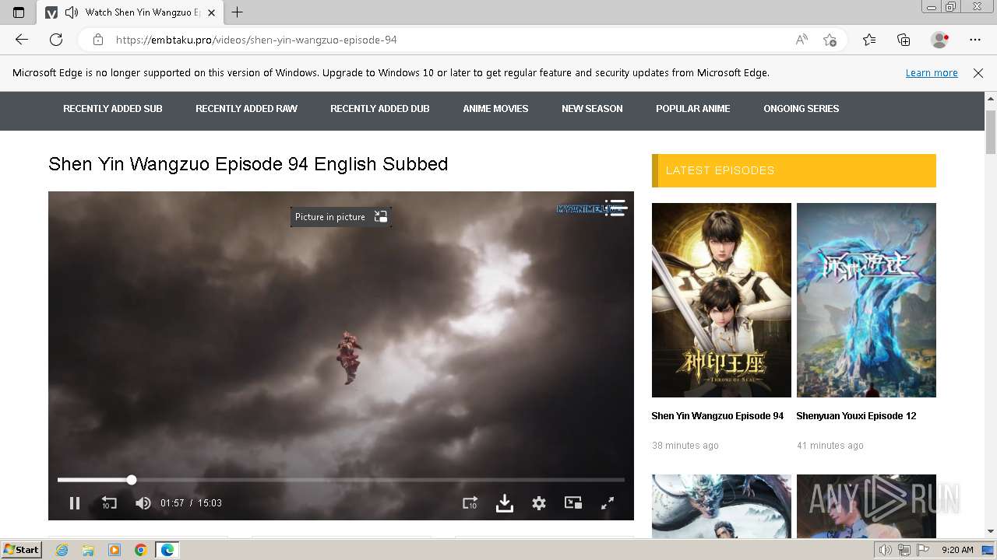Click scrollbar down arrow

tap(991, 532)
